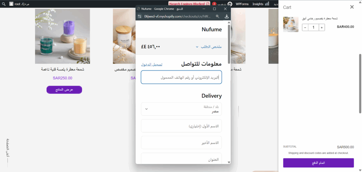Click the checkout scrollbar down arrow

click(x=229, y=162)
